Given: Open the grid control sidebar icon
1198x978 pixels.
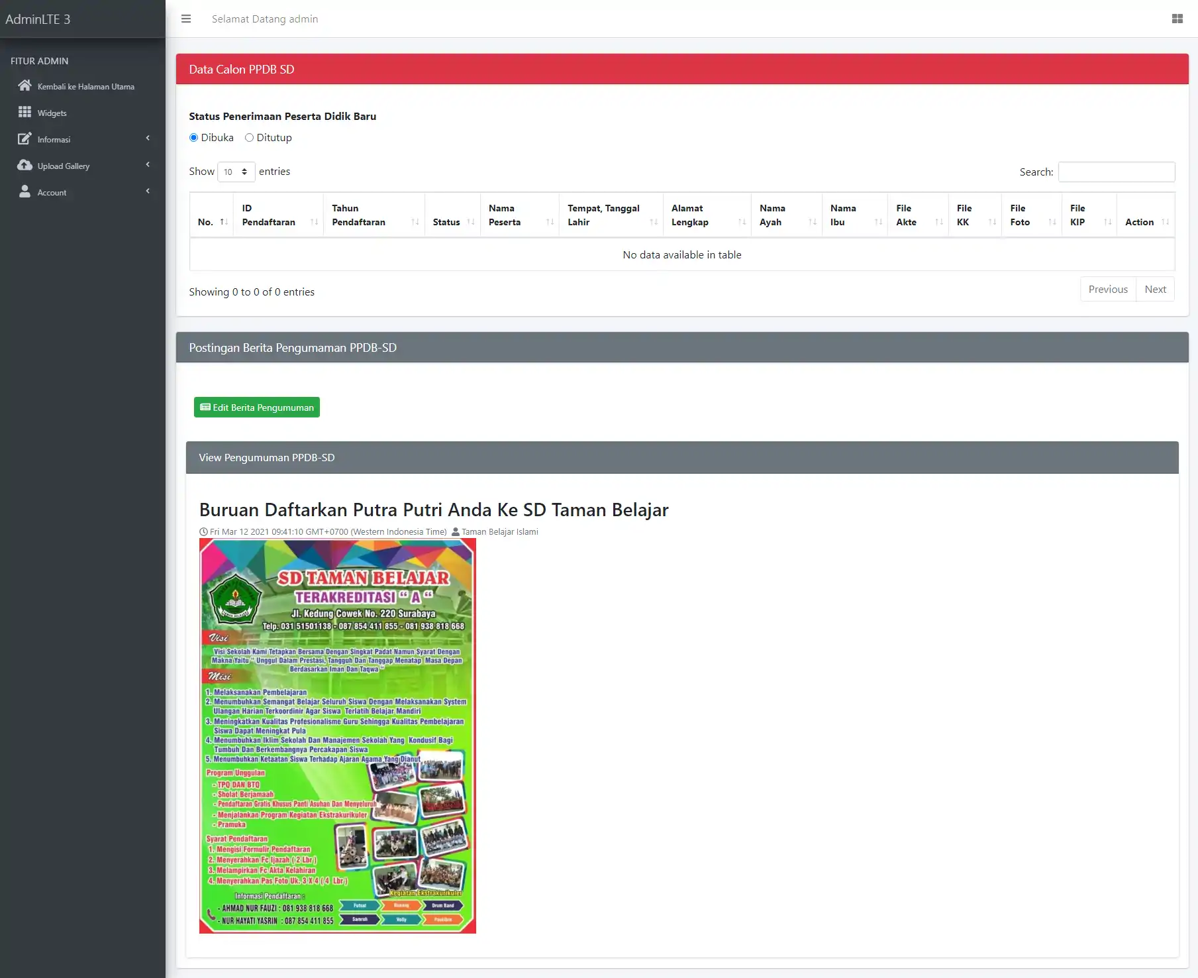Looking at the screenshot, I should click(1177, 19).
